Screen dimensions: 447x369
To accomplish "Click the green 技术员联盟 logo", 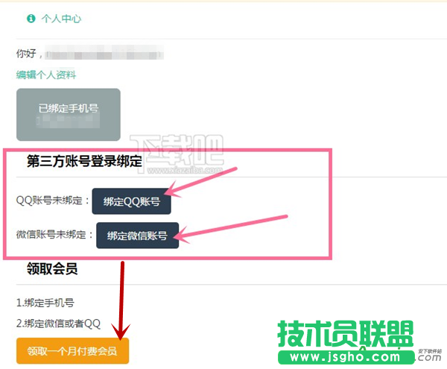I will click(345, 335).
